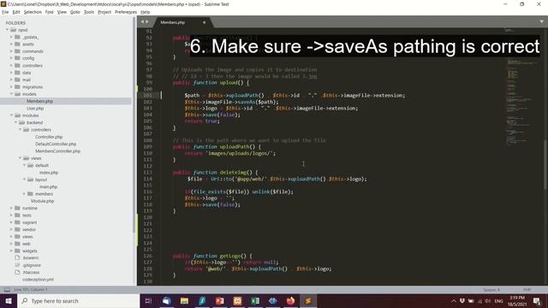Click the PHP syntax selector

(x=527, y=290)
